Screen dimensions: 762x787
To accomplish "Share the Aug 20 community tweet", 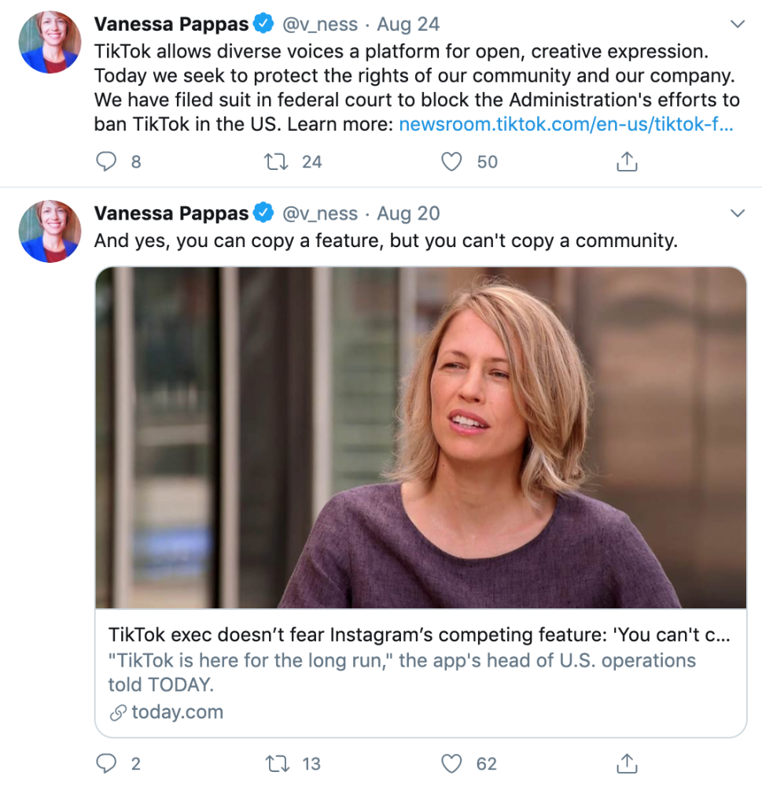I will click(x=626, y=763).
